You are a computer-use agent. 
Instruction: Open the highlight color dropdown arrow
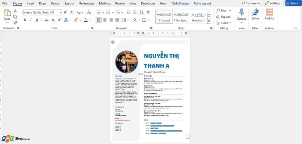(80, 20)
